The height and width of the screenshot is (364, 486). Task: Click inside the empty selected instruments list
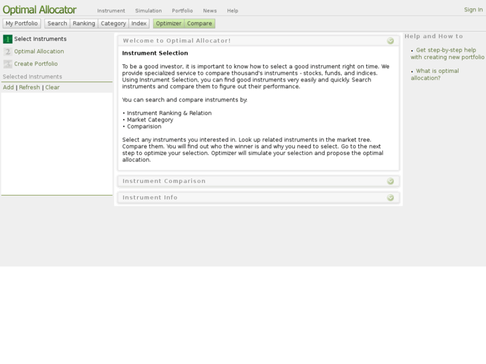[57, 144]
